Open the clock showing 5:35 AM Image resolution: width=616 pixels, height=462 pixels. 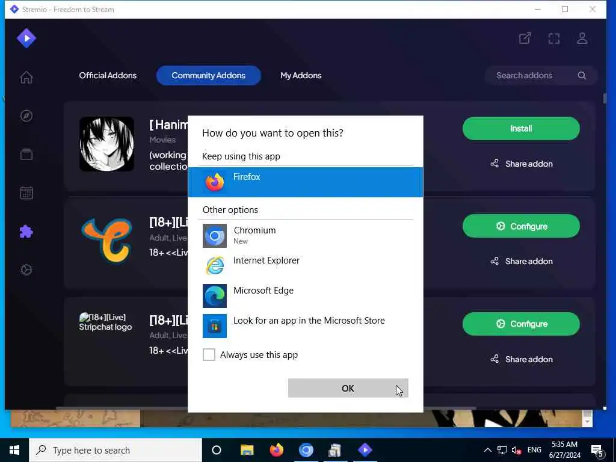(x=564, y=450)
